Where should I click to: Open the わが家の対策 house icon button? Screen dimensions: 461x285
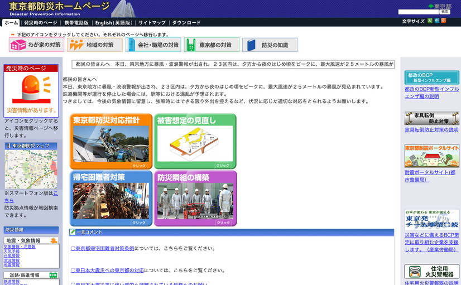36,45
